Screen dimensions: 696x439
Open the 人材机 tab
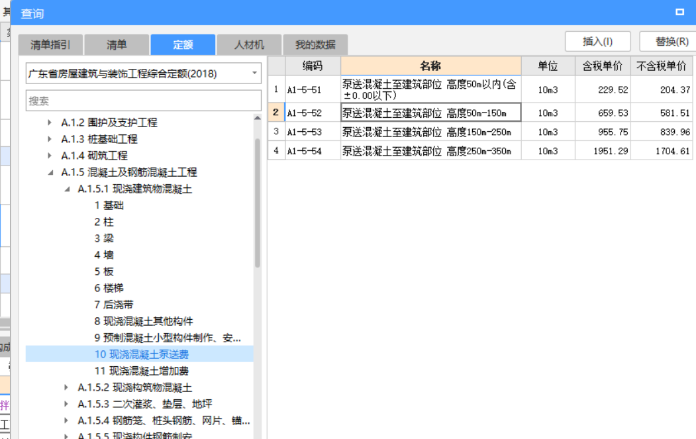tap(249, 45)
